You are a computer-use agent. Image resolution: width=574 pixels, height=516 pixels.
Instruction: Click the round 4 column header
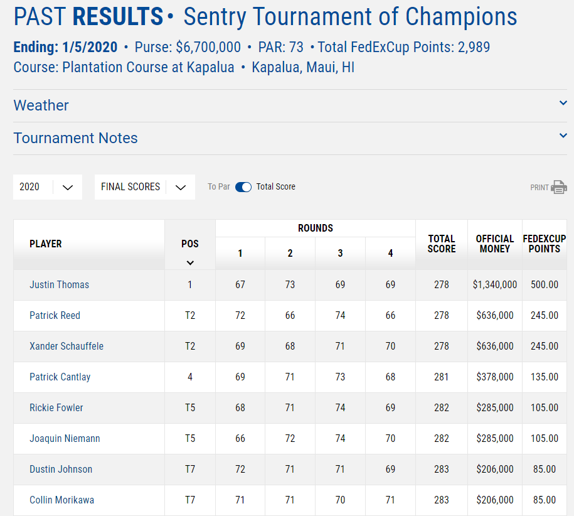point(390,253)
